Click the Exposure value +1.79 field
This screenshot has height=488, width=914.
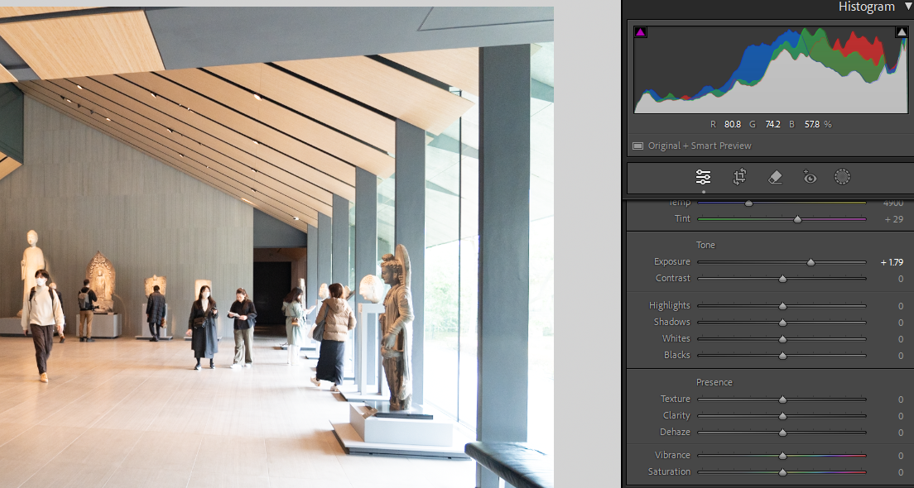(x=892, y=262)
